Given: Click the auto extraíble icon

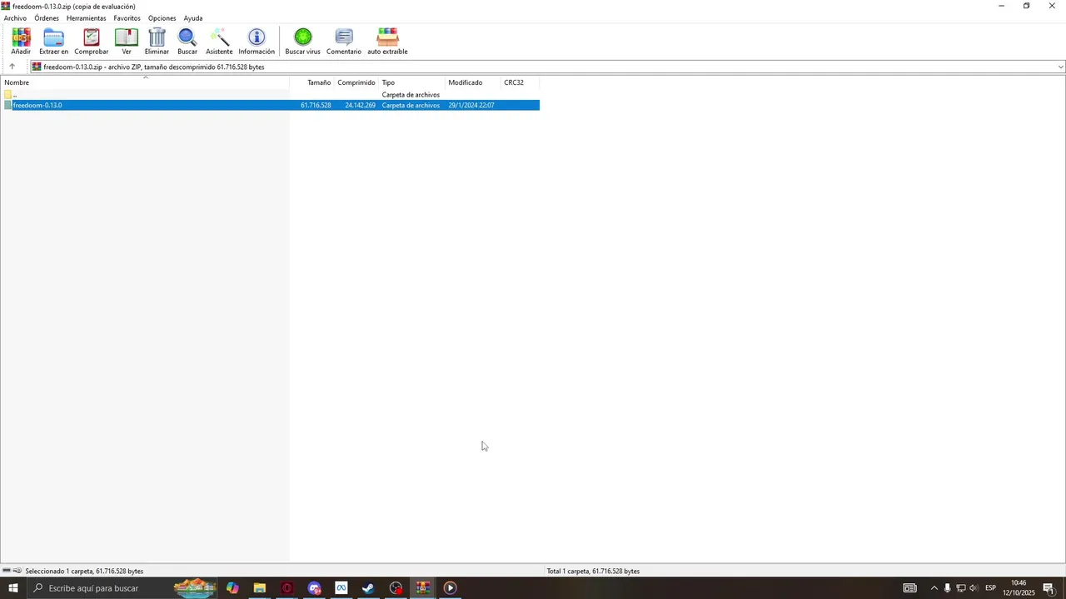Looking at the screenshot, I should pos(387,42).
